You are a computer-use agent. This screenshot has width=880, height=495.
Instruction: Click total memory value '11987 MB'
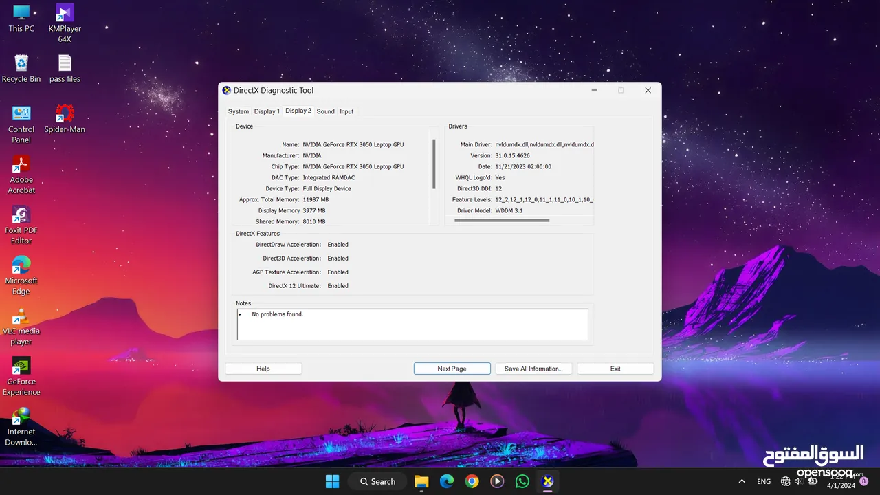[x=316, y=199]
